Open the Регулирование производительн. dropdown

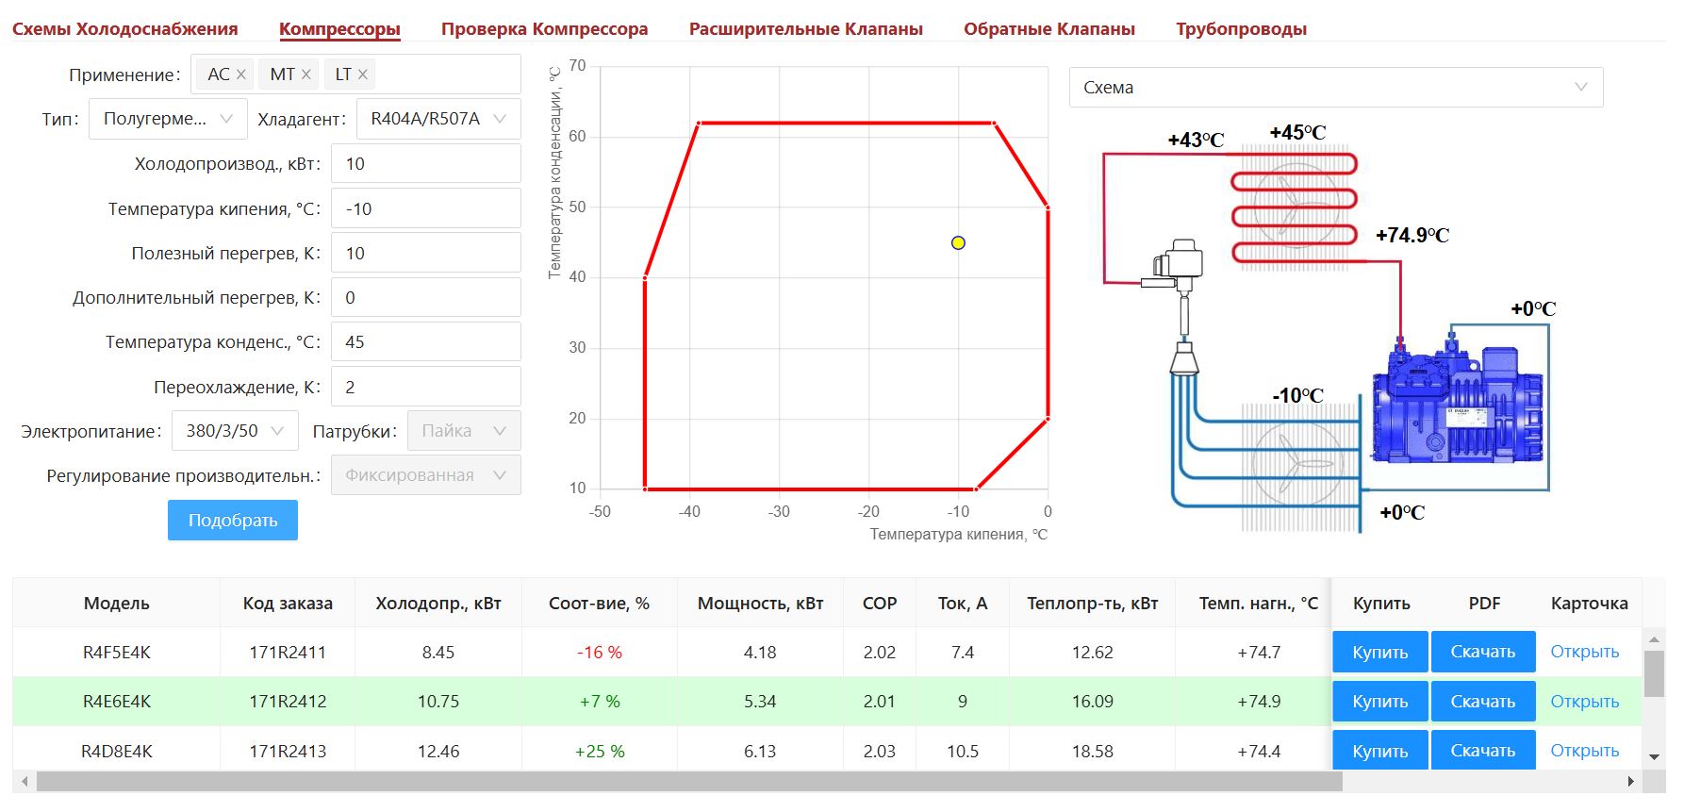click(425, 475)
